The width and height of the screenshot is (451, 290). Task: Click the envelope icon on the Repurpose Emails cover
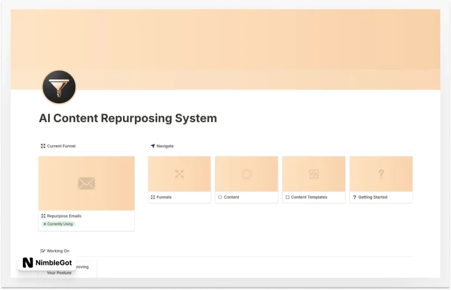click(86, 183)
